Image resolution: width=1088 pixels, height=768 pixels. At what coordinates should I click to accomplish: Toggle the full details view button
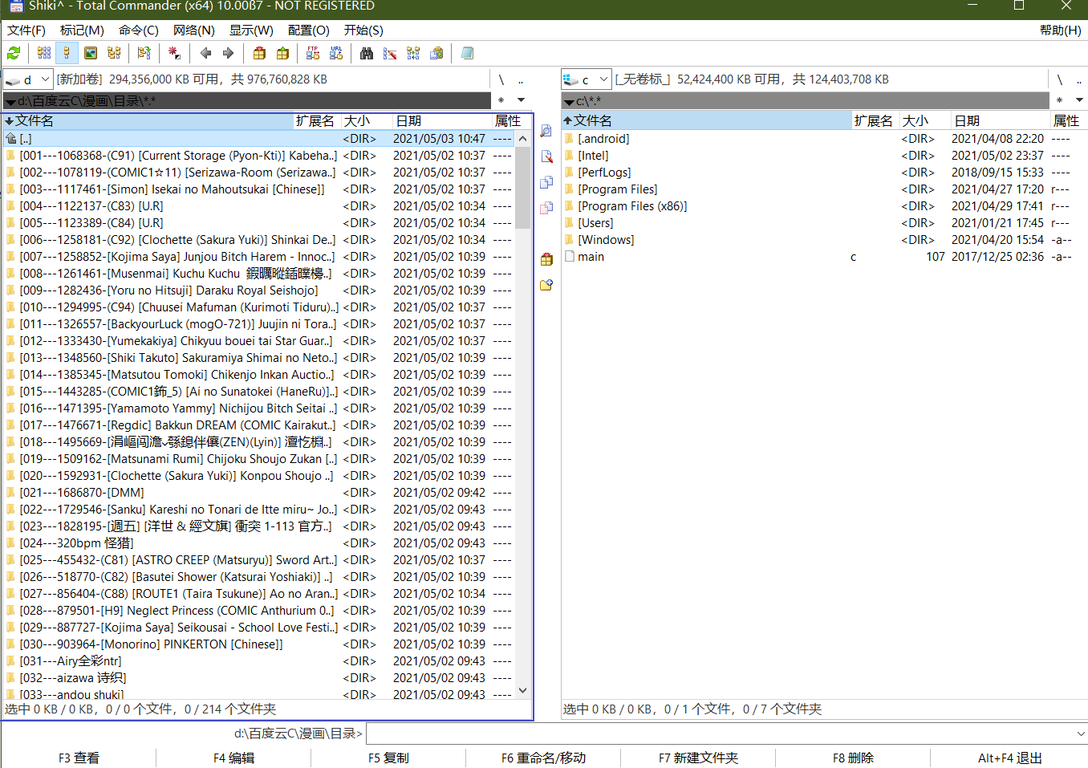(x=67, y=53)
